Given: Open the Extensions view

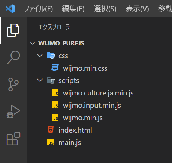Looking at the screenshot, I should click(x=13, y=139).
